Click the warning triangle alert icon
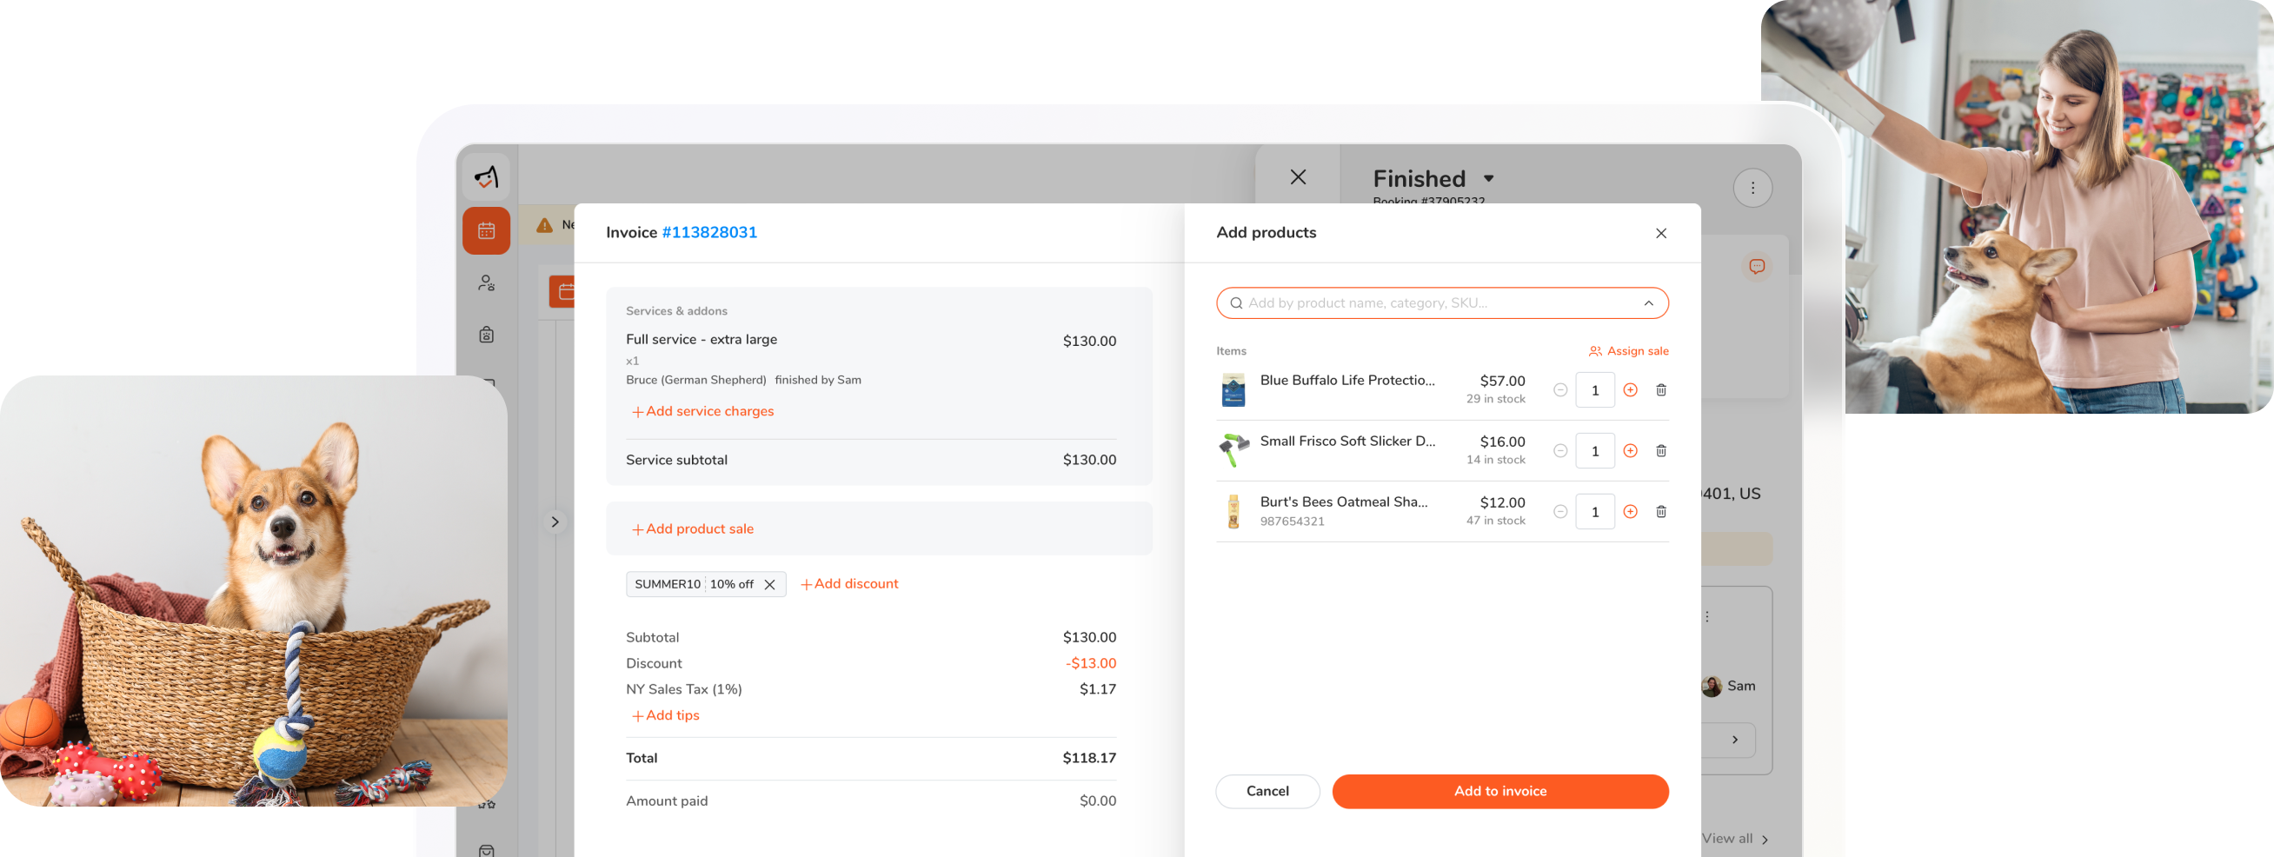Screen dimensions: 2274x857 (x=544, y=225)
